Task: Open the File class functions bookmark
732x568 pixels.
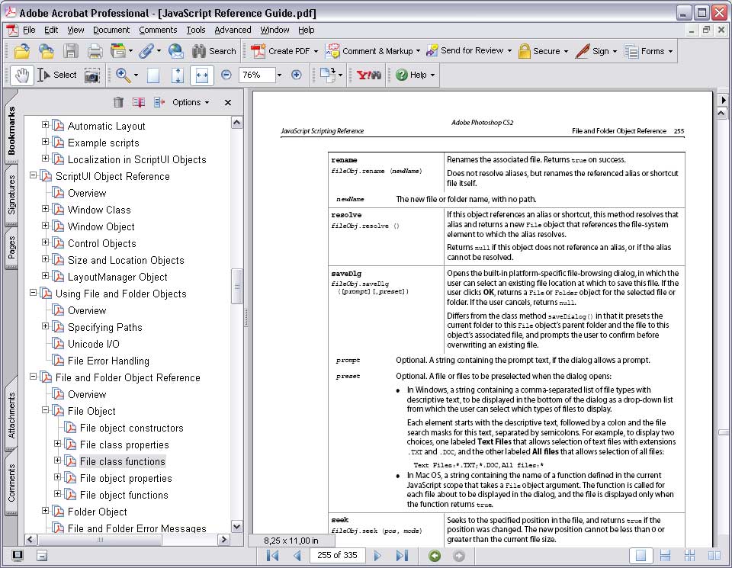Action: 122,461
